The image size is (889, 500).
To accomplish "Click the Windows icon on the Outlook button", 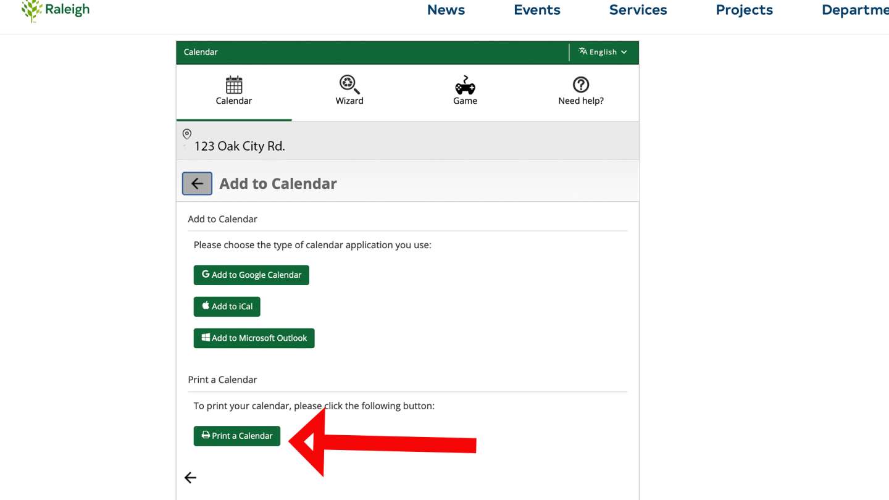I will (205, 338).
